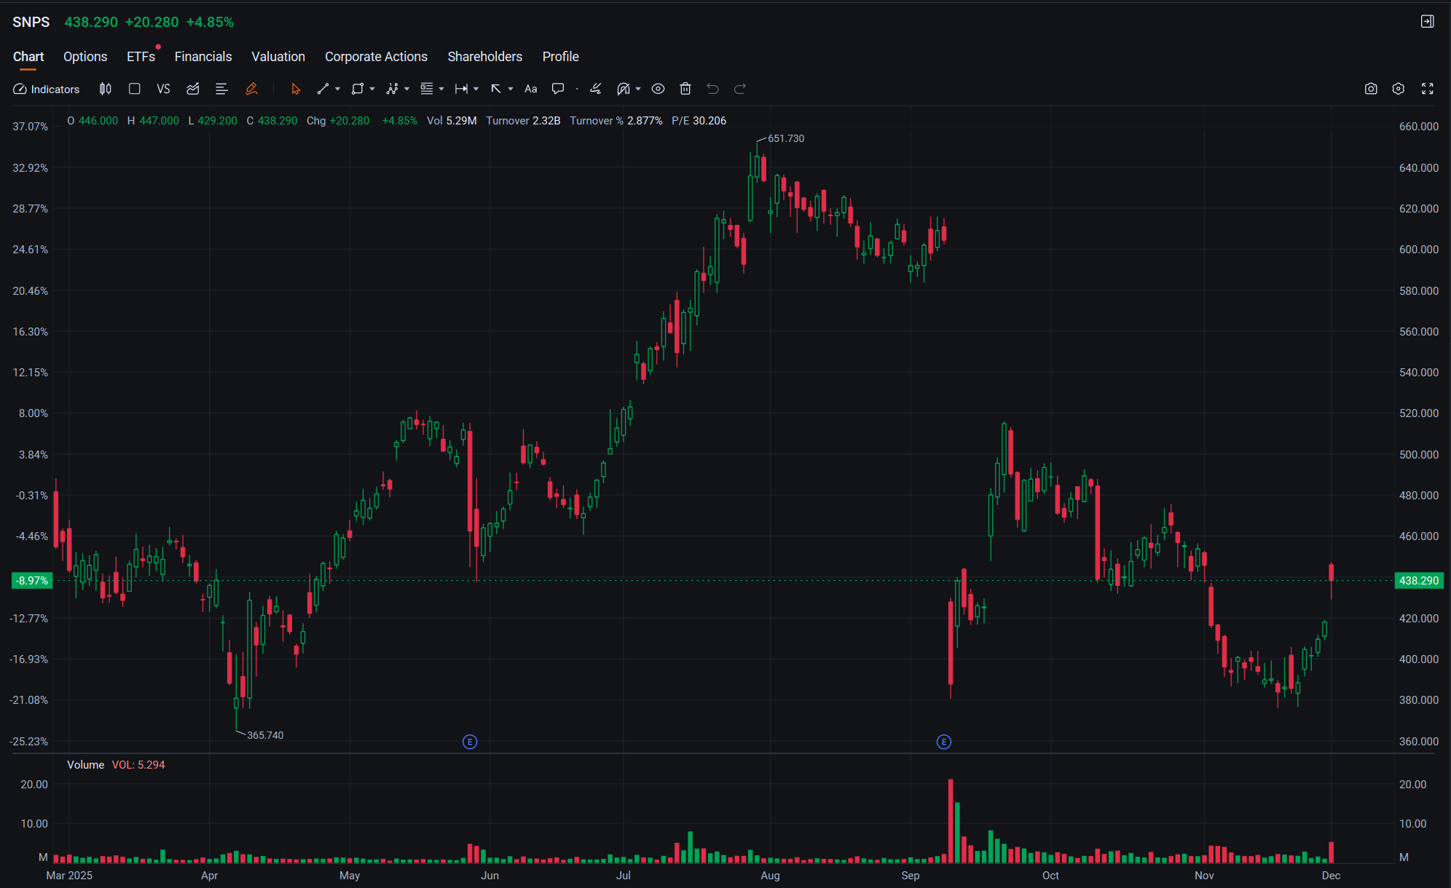The width and height of the screenshot is (1451, 888).
Task: Toggle drawings visibility eye icon
Action: [658, 89]
